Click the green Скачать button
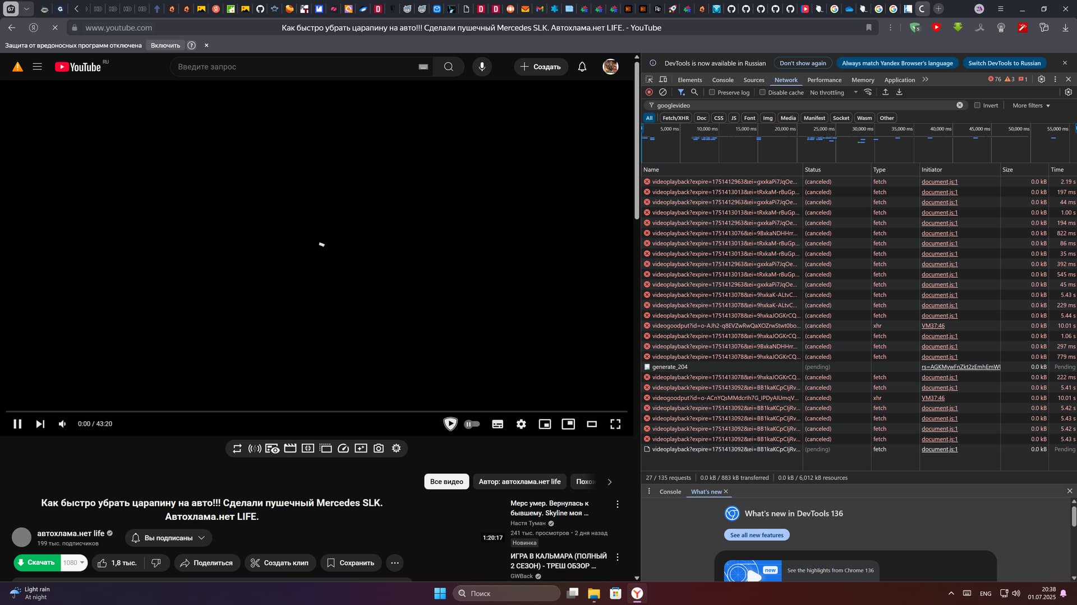 click(36, 562)
